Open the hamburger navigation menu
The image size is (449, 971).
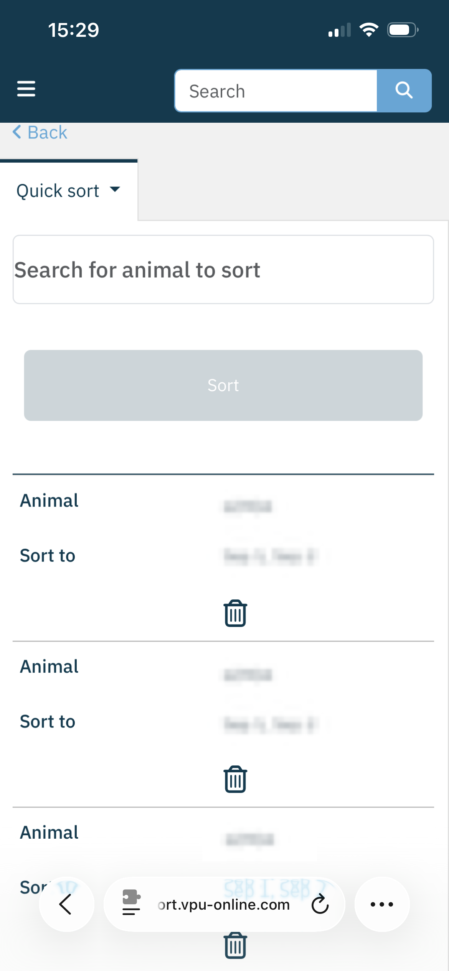point(26,89)
